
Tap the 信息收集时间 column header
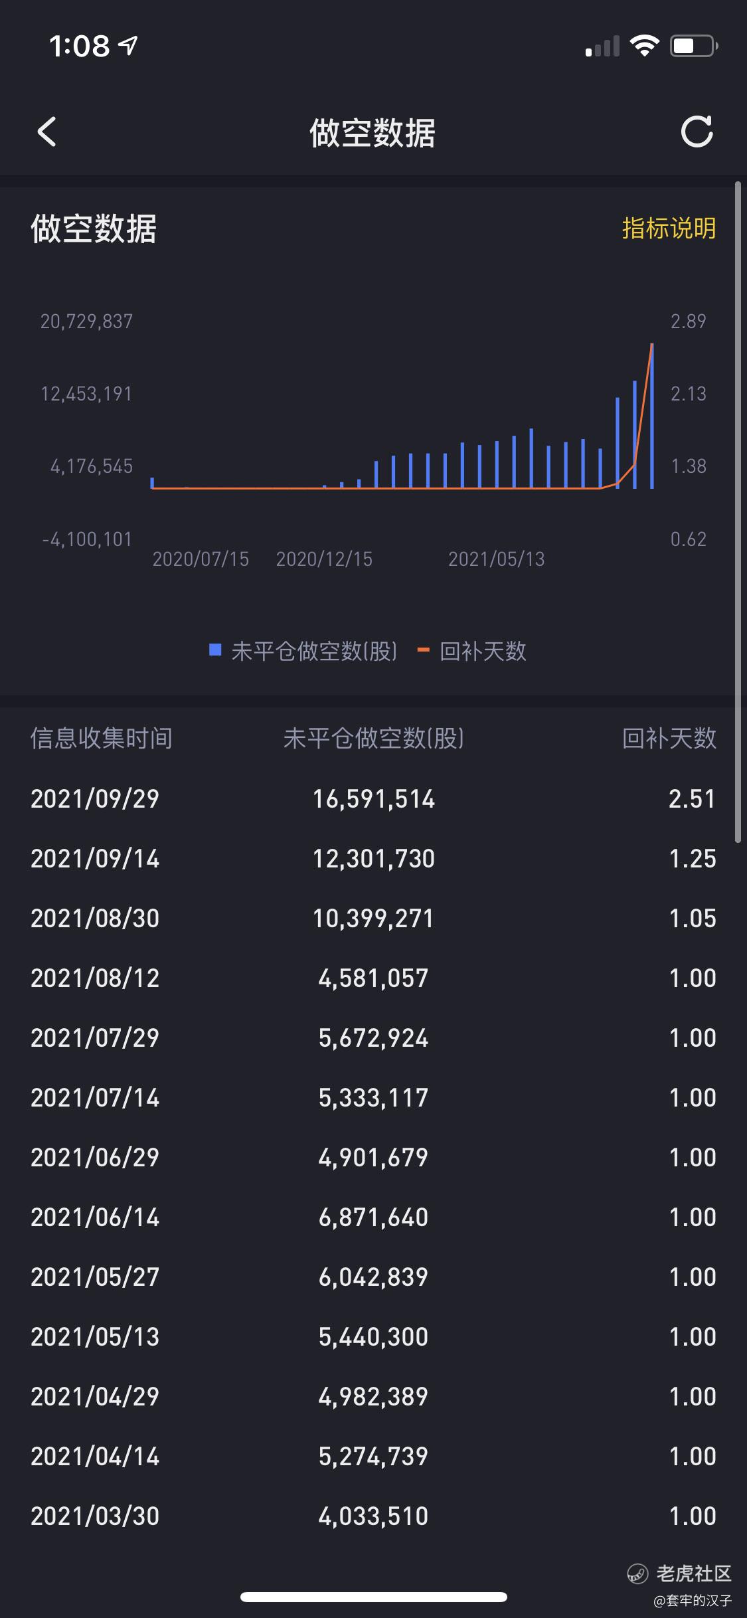102,738
